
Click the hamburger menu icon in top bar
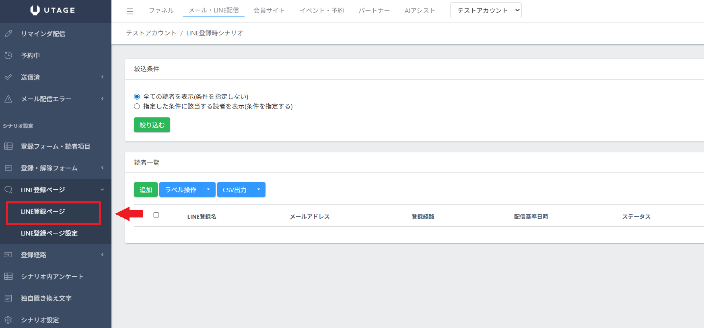130,11
